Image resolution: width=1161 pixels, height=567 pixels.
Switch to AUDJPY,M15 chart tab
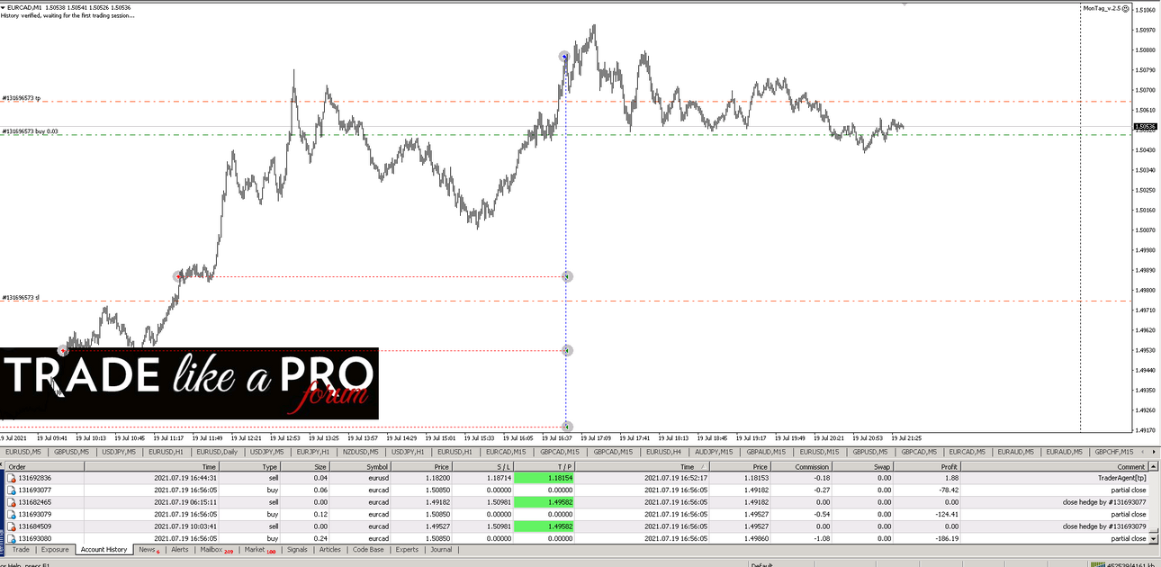click(714, 452)
